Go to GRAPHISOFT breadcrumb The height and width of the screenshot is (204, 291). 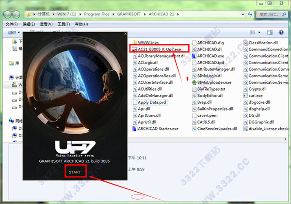[129, 14]
